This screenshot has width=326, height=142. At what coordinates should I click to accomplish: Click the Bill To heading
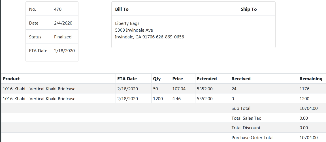(122, 9)
